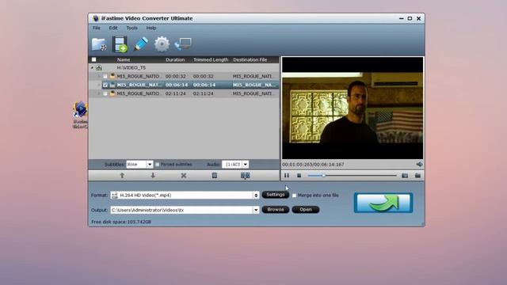Click the Open output folder button
This screenshot has width=507, height=285.
tap(306, 209)
